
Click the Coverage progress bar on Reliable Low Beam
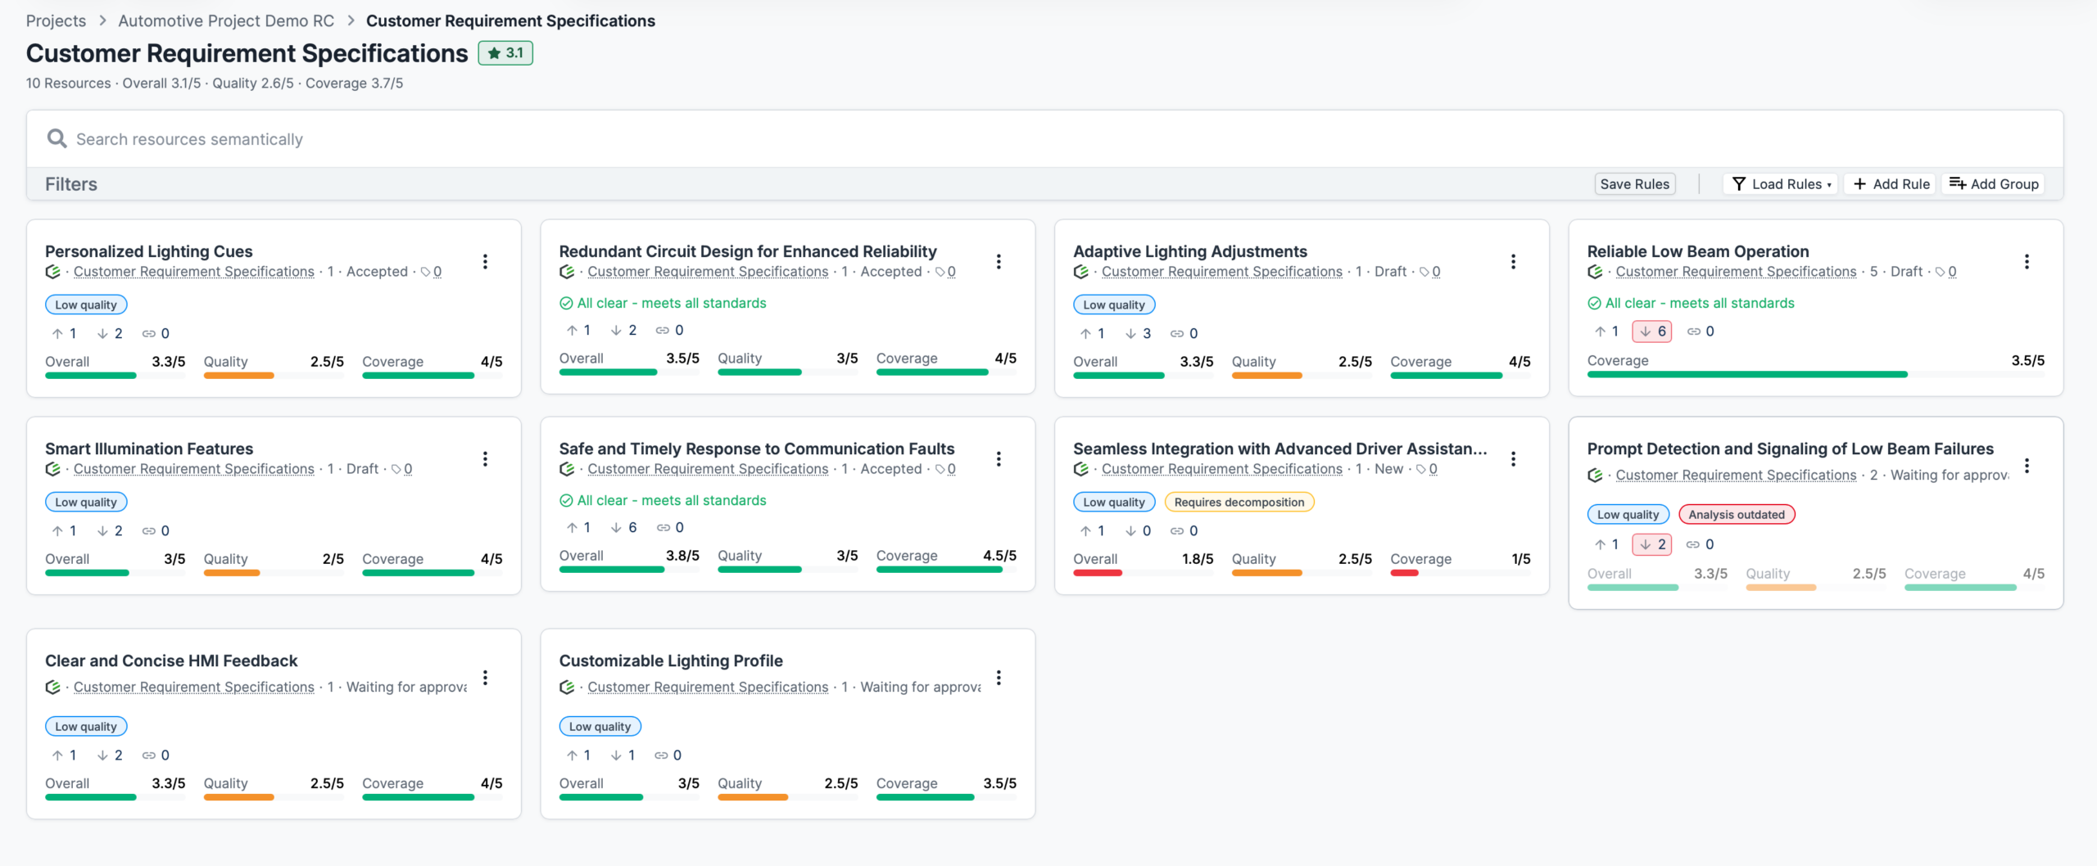[x=1816, y=374]
